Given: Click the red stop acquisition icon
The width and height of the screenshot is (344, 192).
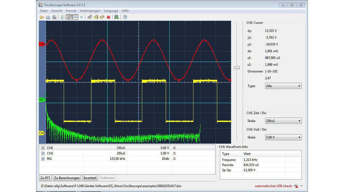Looking at the screenshot, I should pyautogui.click(x=108, y=17).
